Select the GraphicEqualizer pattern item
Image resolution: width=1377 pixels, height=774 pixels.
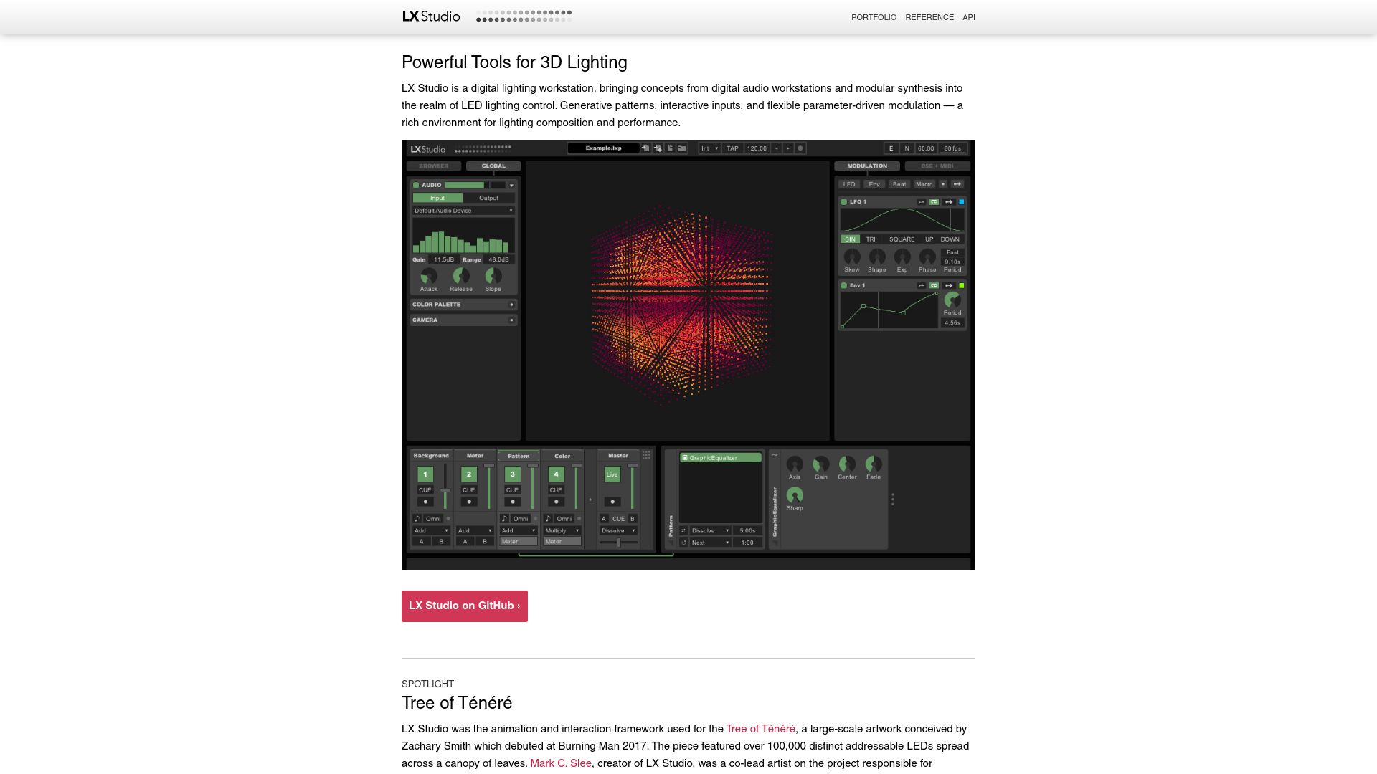721,458
